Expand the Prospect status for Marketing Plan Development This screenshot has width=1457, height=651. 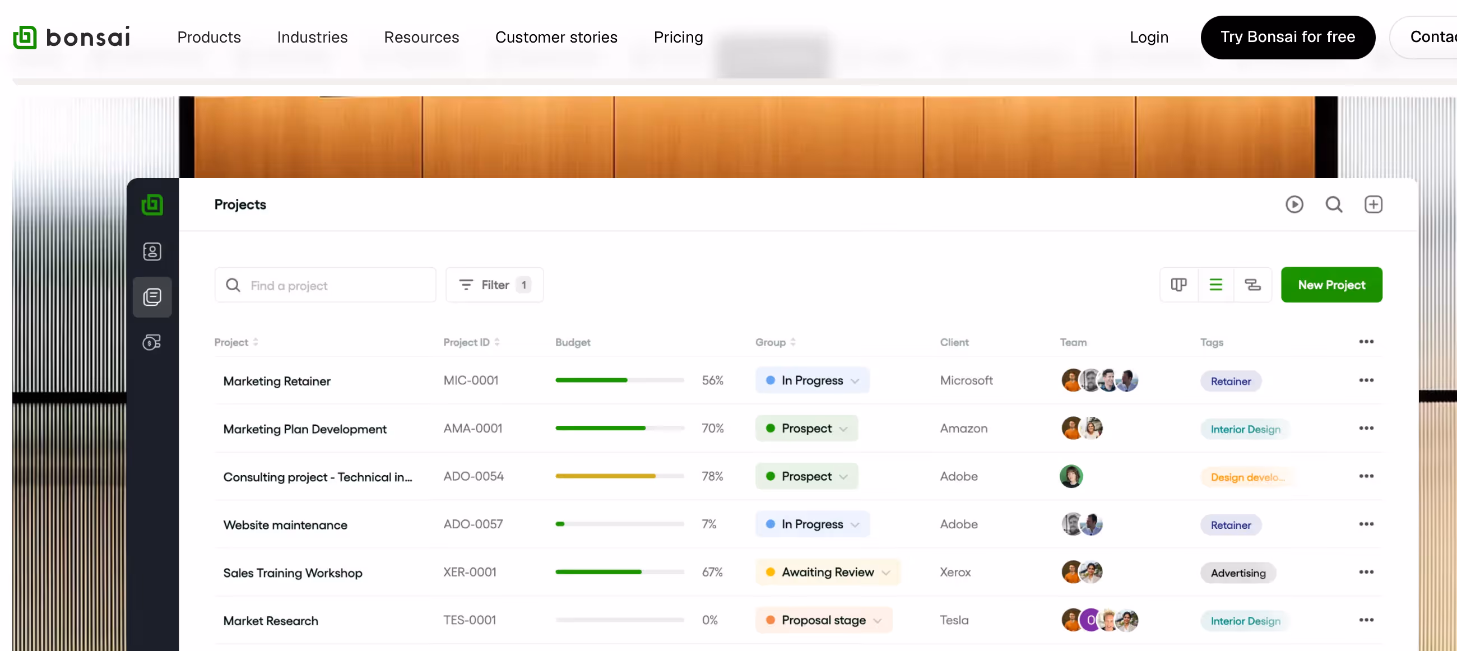[806, 428]
